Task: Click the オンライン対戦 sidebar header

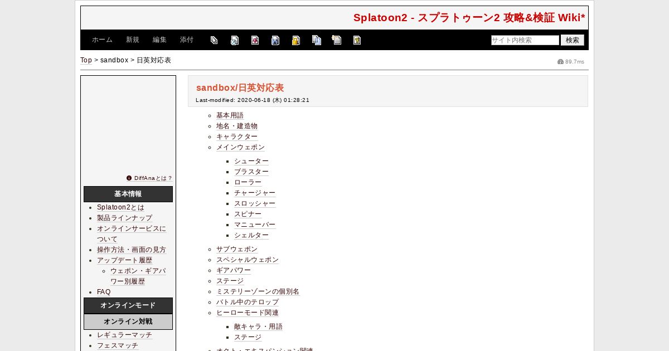Action: click(128, 321)
